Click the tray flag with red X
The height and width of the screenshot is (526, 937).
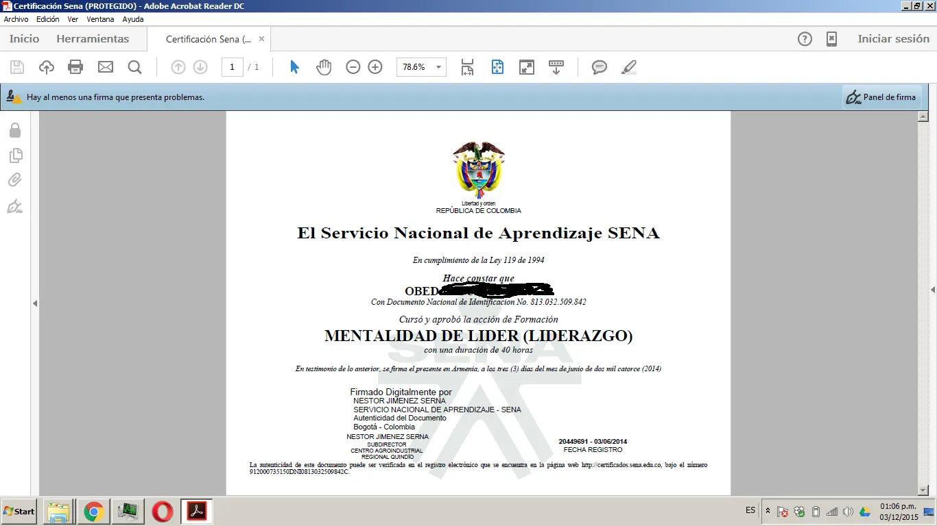tap(783, 512)
